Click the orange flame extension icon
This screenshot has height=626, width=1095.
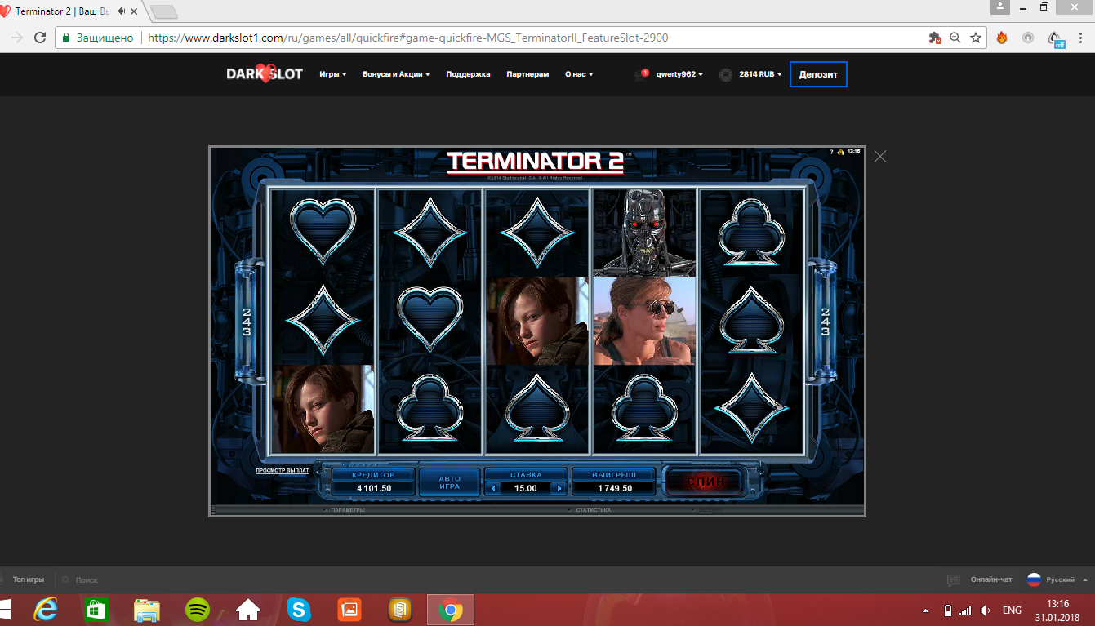1002,38
